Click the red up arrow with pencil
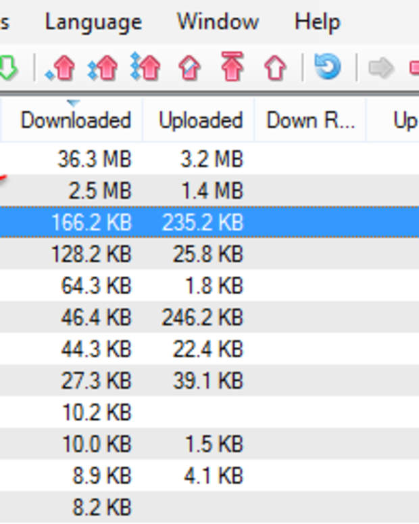Image resolution: width=419 pixels, height=524 pixels. coord(189,68)
